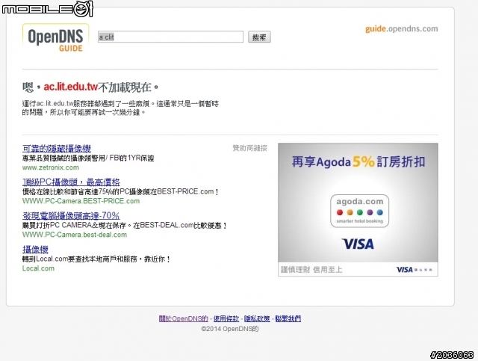478x361 pixels.
Task: Open the 可靠的隱藏攝像機 sponsored link
Action: click(57, 149)
